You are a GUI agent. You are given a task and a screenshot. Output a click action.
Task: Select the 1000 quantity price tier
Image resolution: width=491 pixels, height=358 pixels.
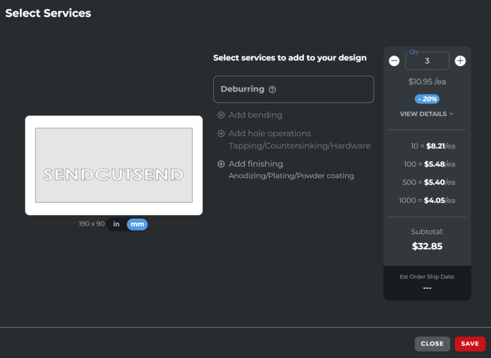point(427,200)
